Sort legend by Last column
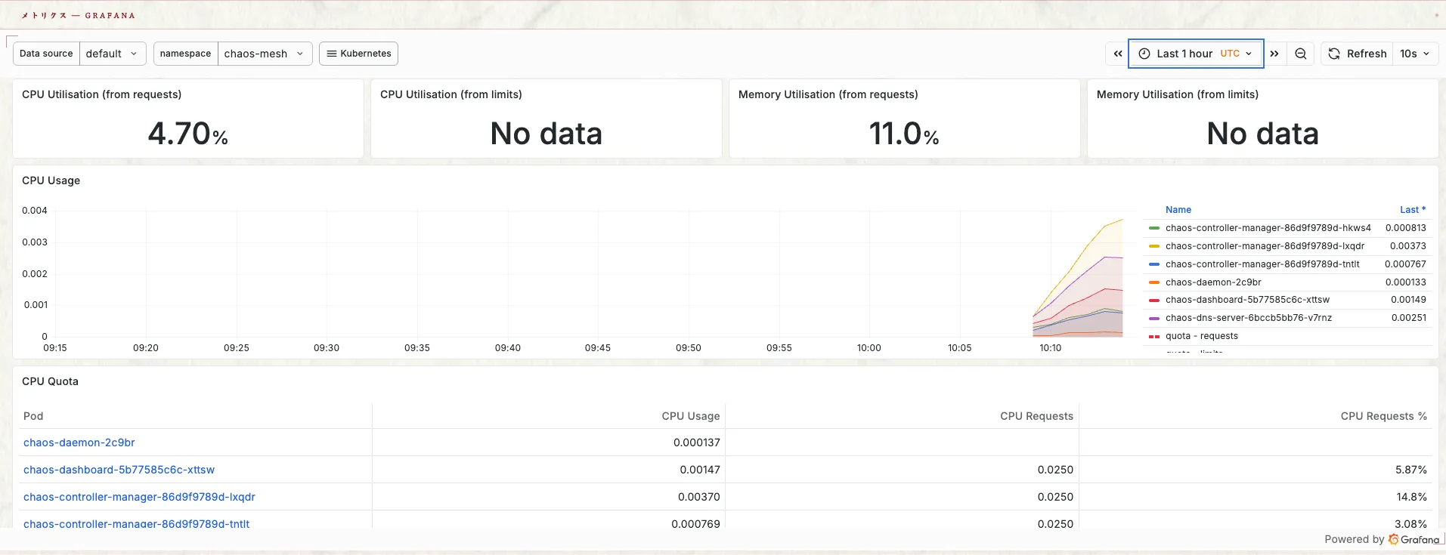This screenshot has height=555, width=1446. [1411, 210]
